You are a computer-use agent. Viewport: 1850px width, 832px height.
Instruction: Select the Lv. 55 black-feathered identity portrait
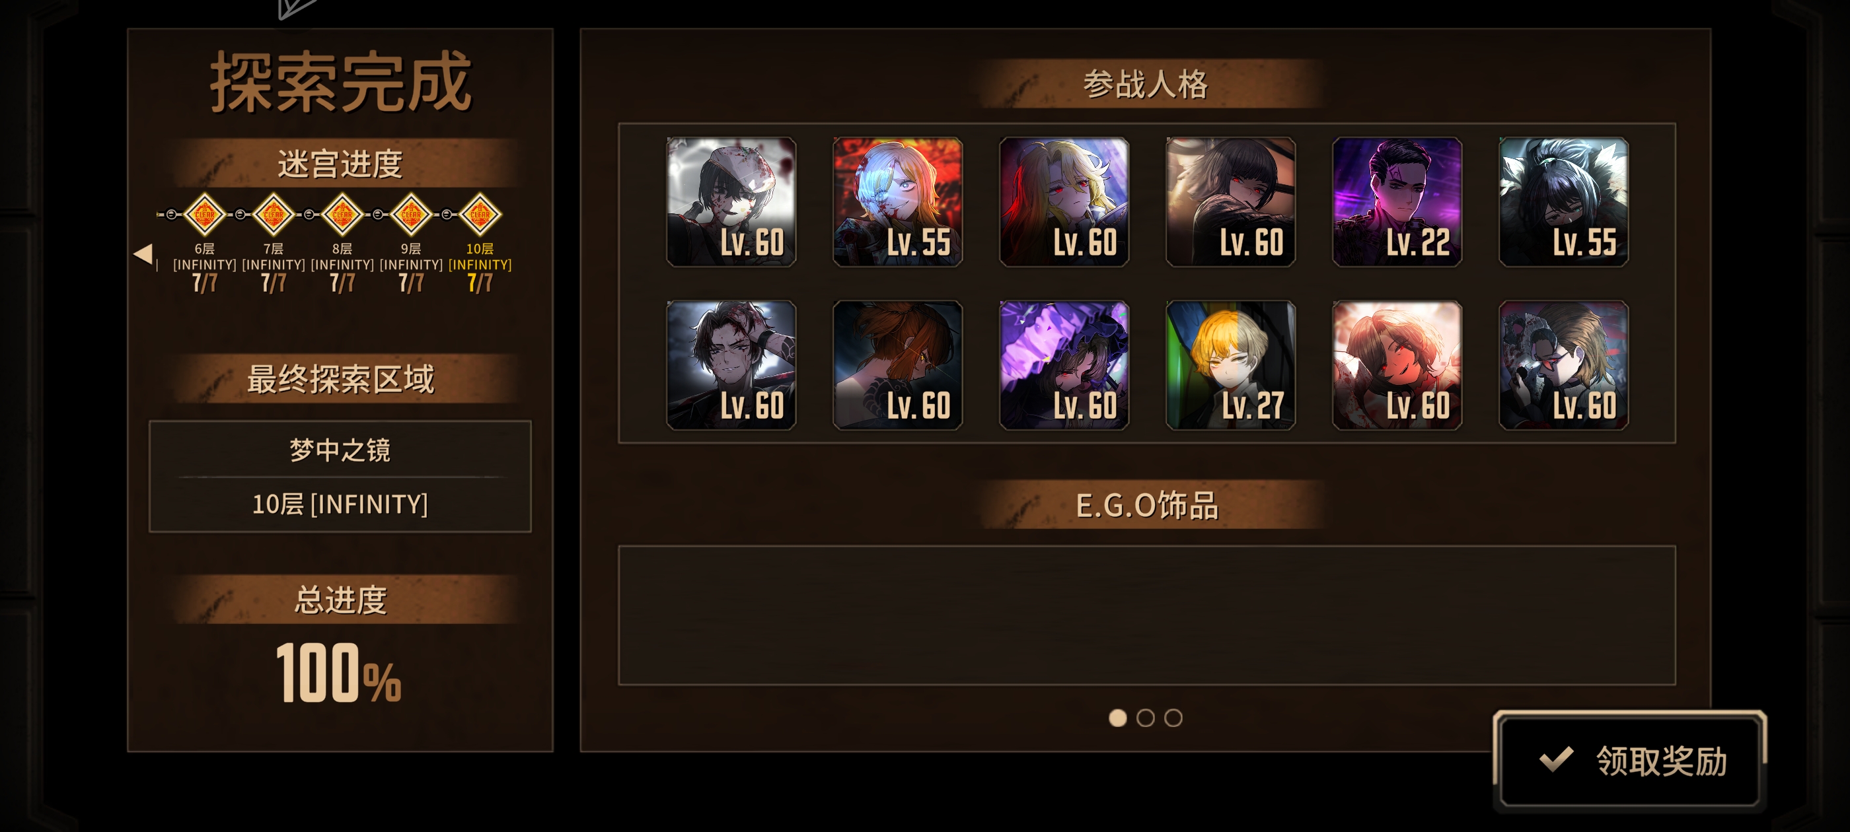point(1563,201)
